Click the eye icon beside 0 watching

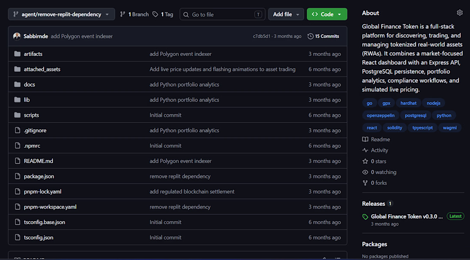365,172
